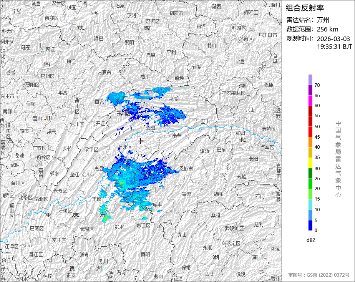Pick the dark green 25–30 dBZ swatch
Image resolution: width=355 pixels, height=282 pixels.
pos(310,173)
